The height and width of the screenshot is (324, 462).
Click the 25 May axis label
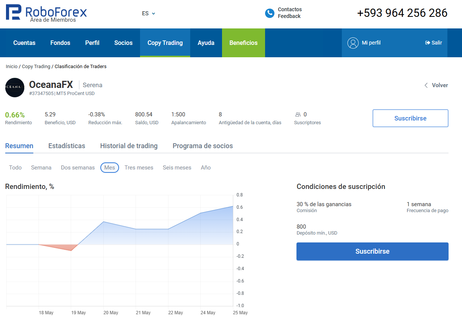(240, 313)
